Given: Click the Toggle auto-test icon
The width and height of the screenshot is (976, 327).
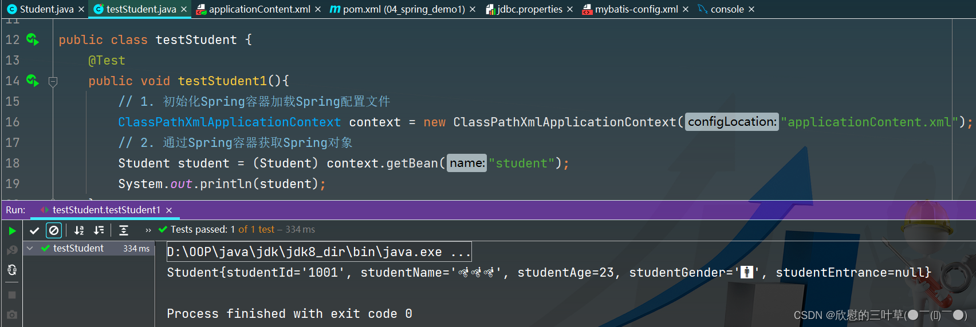Looking at the screenshot, I should point(12,270).
